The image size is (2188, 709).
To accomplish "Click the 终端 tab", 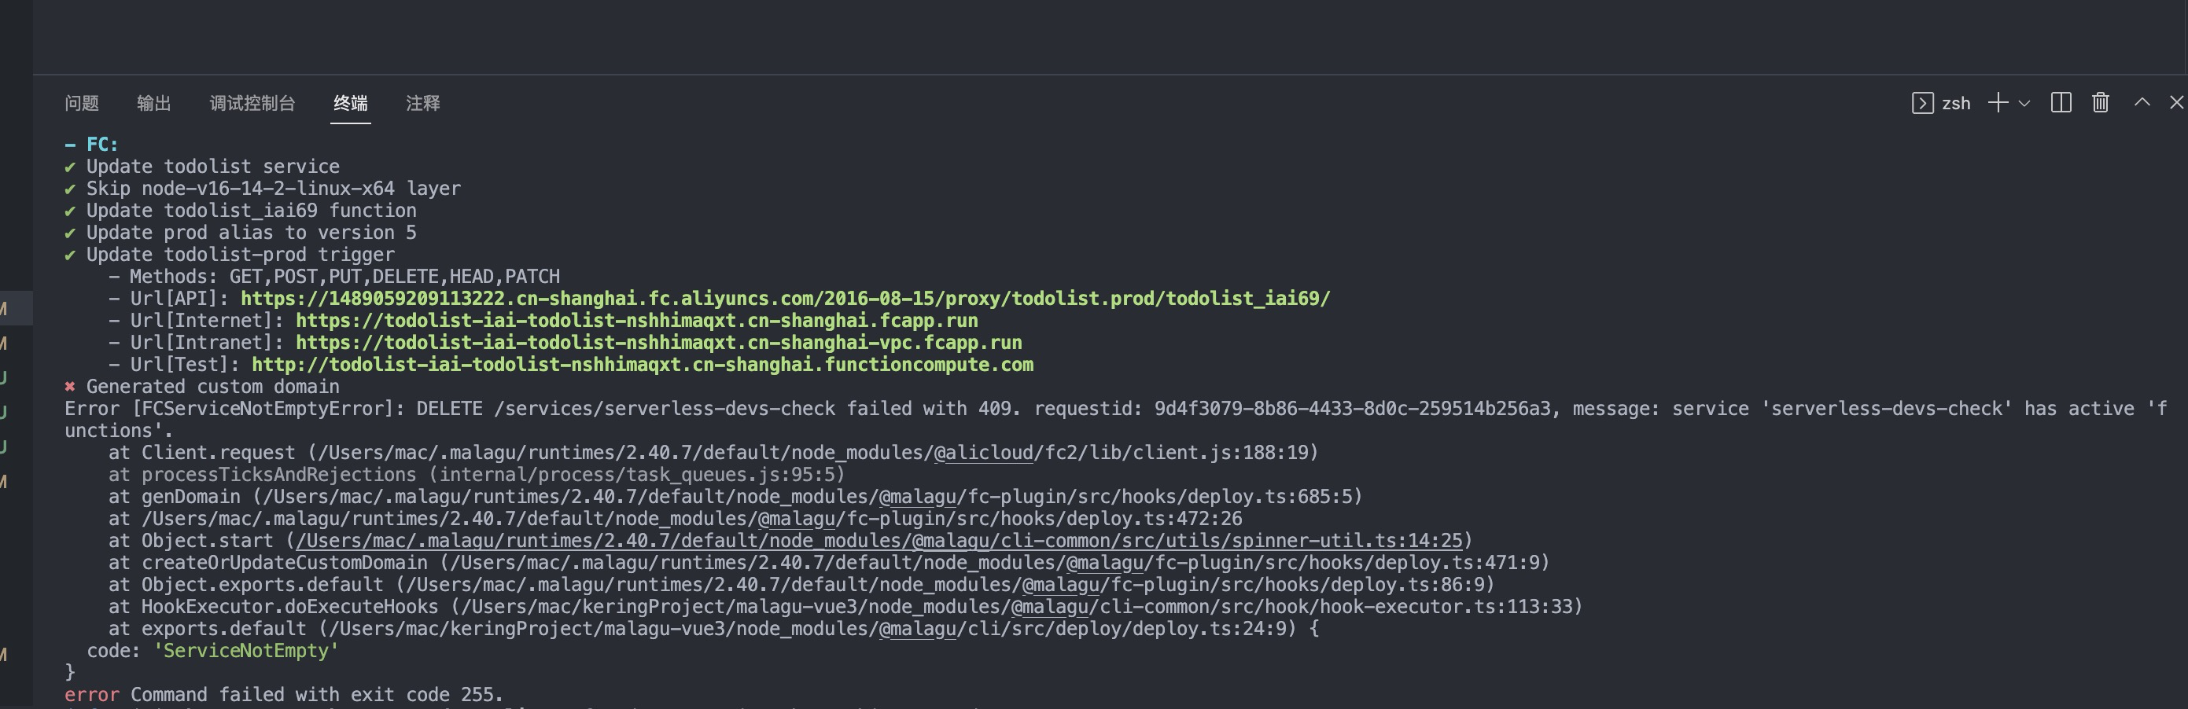I will click(350, 104).
